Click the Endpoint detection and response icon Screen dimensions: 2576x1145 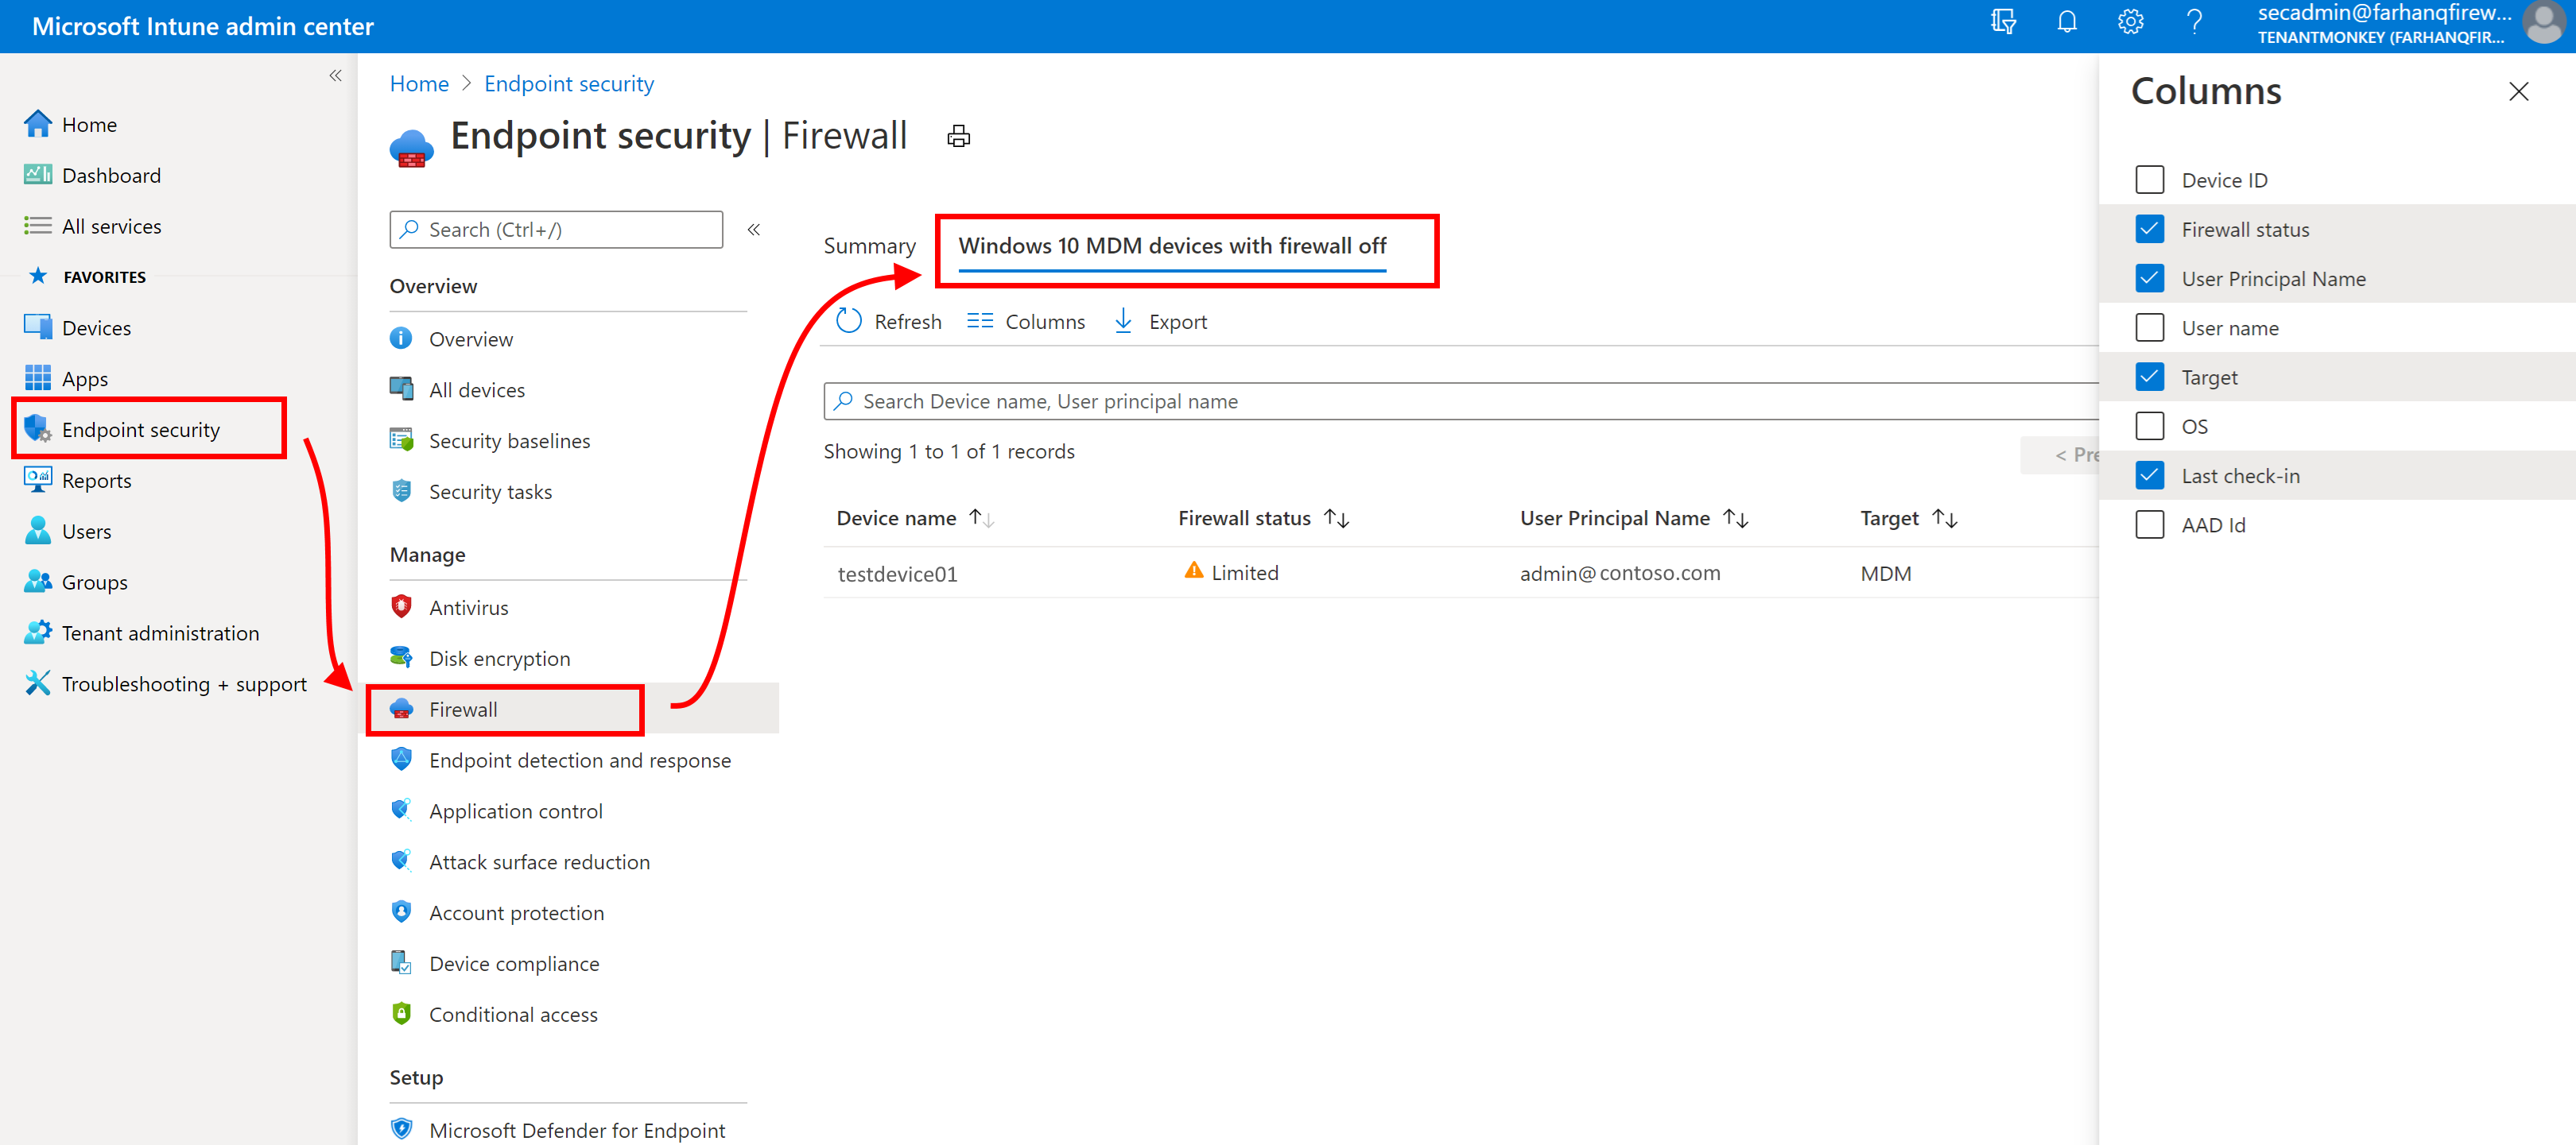coord(402,759)
